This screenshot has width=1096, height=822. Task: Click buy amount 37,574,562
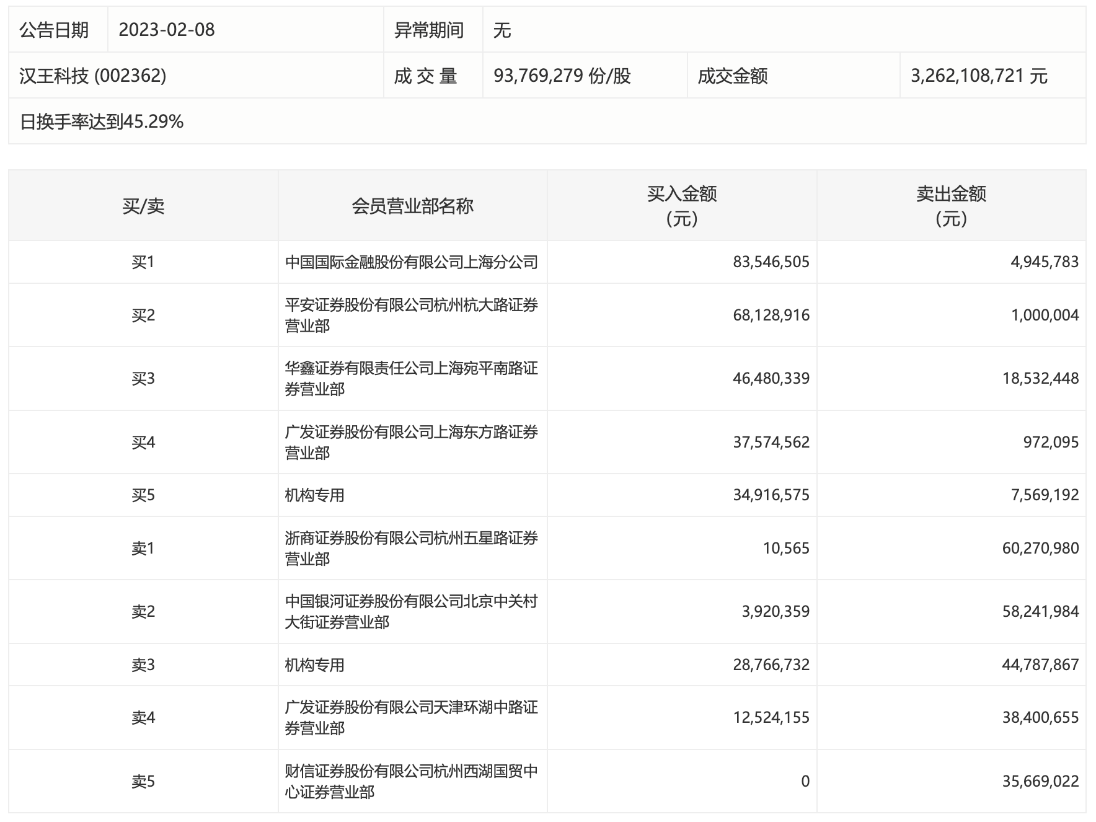point(771,443)
